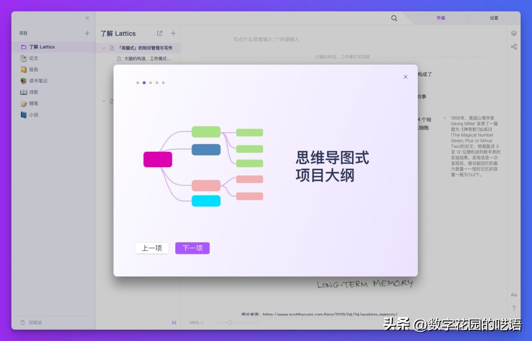Image resolution: width=532 pixels, height=341 pixels.
Task: Click the purple focus-mode icon near 100%
Action: 174,323
